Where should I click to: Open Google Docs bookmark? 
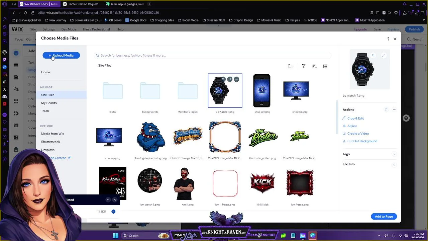136,20
